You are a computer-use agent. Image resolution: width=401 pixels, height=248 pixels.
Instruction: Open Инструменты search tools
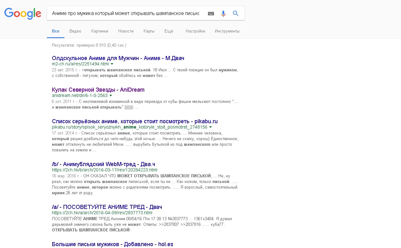(x=227, y=31)
